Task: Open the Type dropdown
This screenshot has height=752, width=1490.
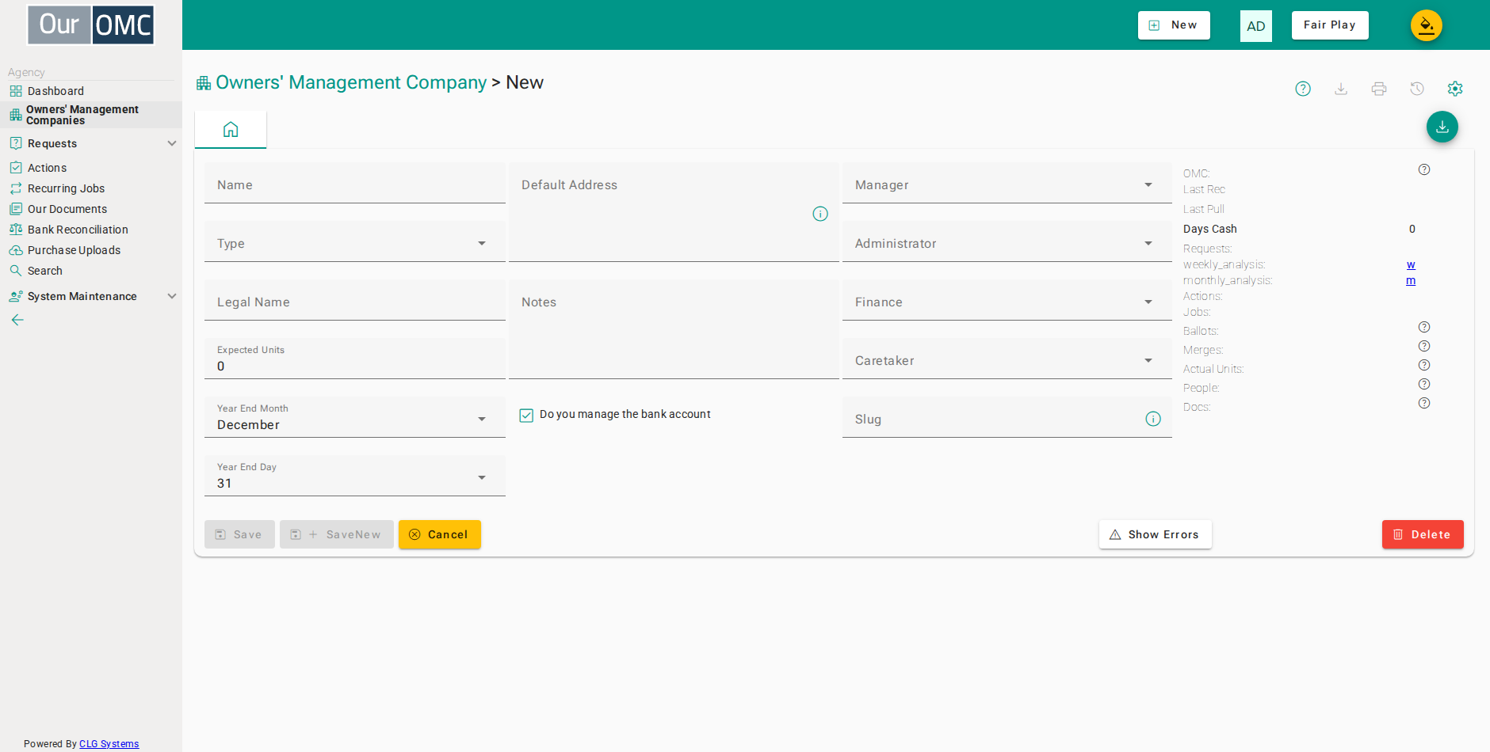Action: pos(355,243)
